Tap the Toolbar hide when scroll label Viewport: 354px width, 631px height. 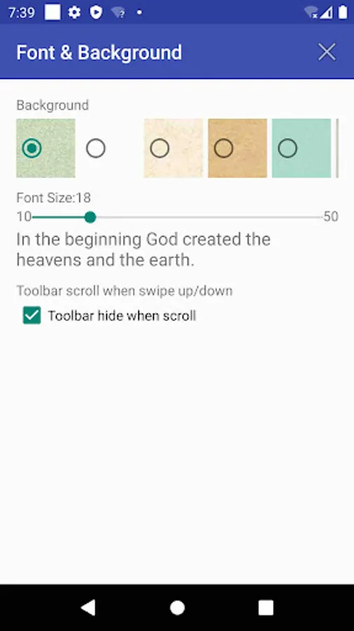122,316
